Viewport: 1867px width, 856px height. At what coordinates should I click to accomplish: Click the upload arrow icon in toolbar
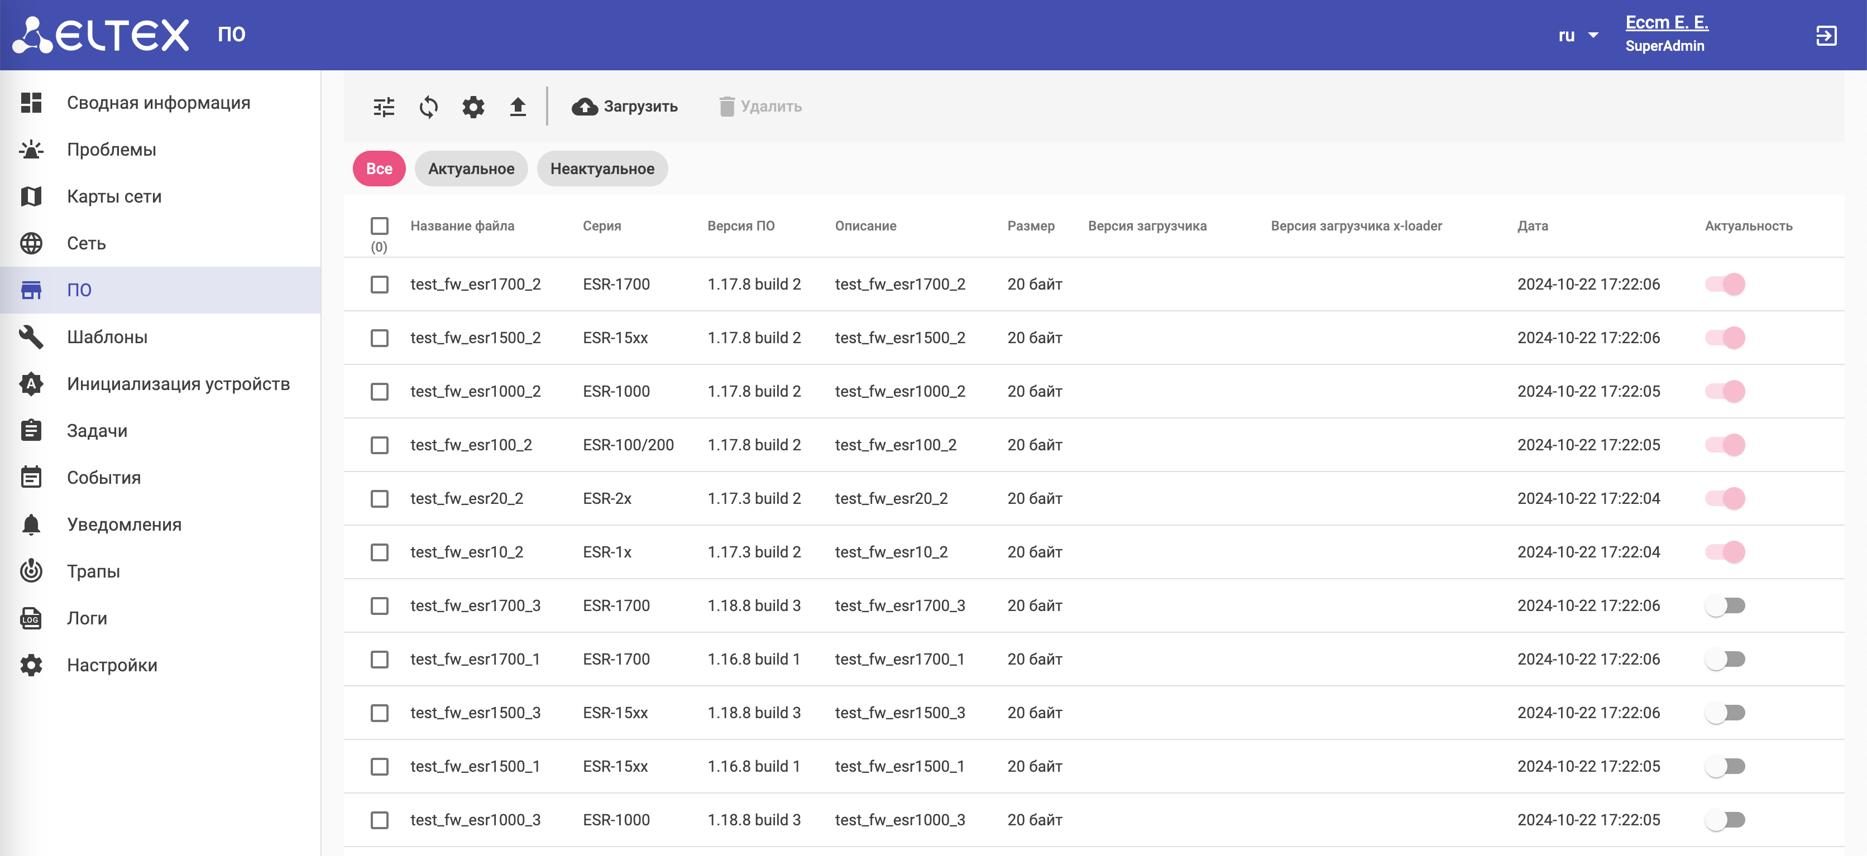tap(518, 107)
